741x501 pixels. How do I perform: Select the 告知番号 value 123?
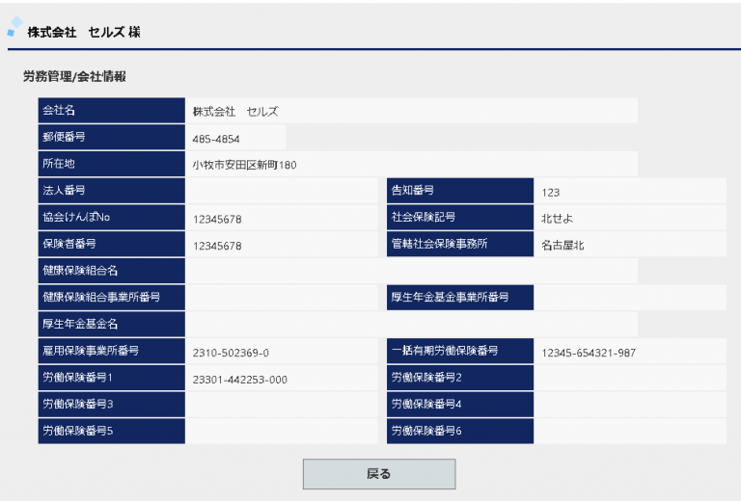tap(551, 193)
